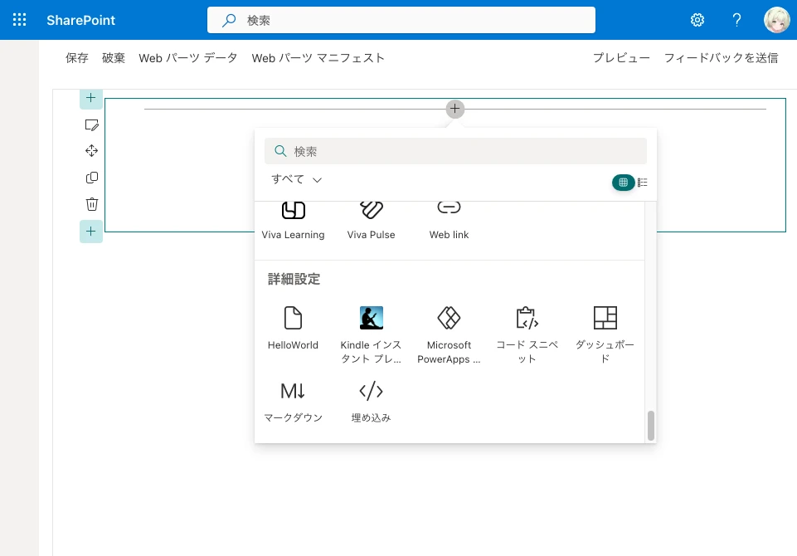The image size is (797, 556).
Task: Select the HelloWorld web part
Action: 293,328
